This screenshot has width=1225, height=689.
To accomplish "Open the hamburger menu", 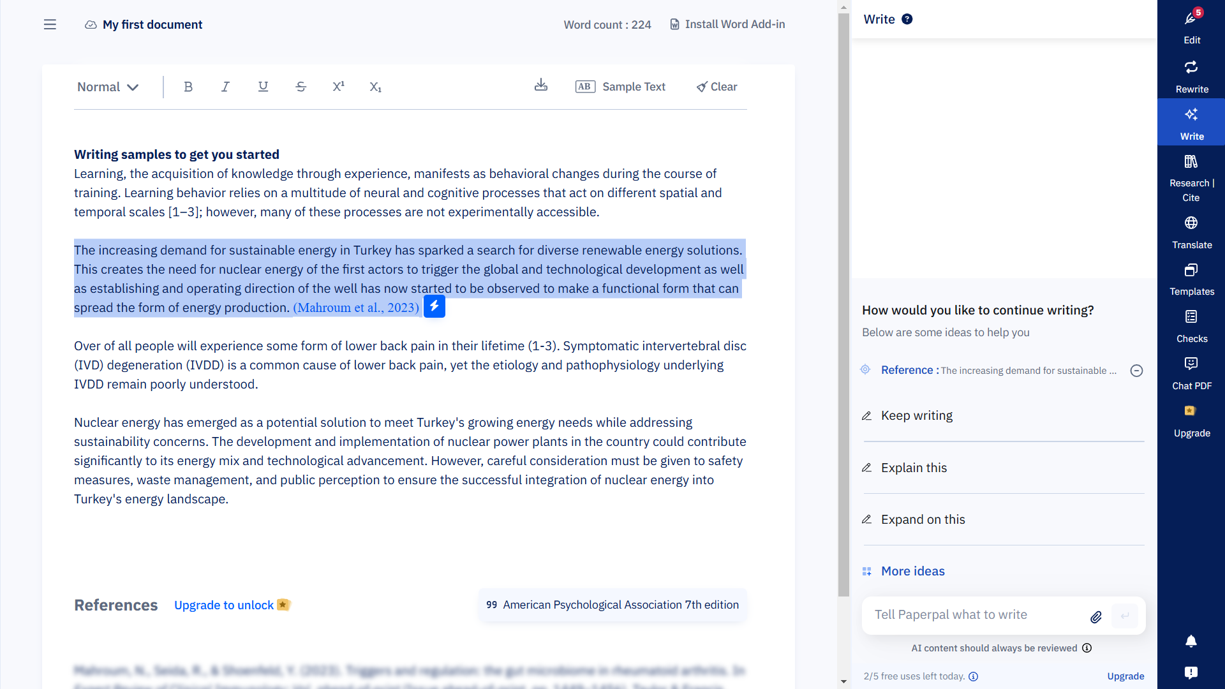I will click(50, 24).
